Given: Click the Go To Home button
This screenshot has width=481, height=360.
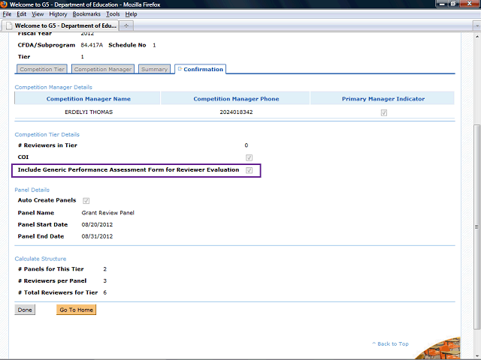Looking at the screenshot, I should [x=76, y=310].
